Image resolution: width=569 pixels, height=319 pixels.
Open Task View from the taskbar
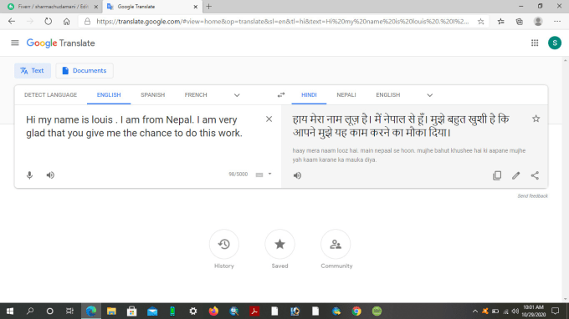[69, 311]
